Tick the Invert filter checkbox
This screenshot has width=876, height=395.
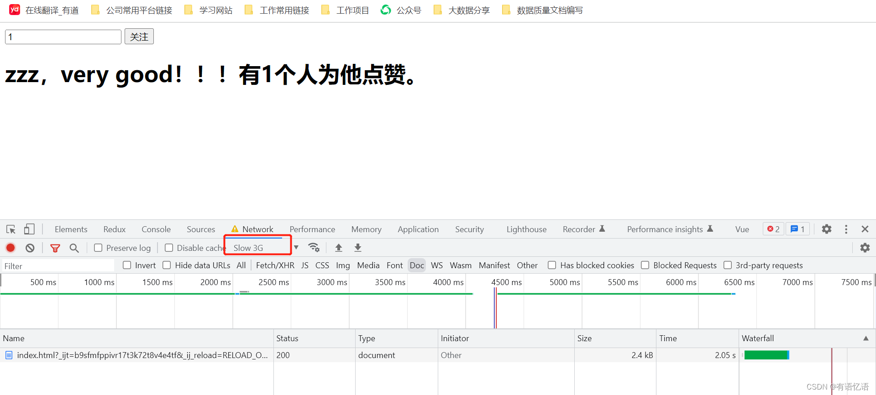pyautogui.click(x=127, y=265)
